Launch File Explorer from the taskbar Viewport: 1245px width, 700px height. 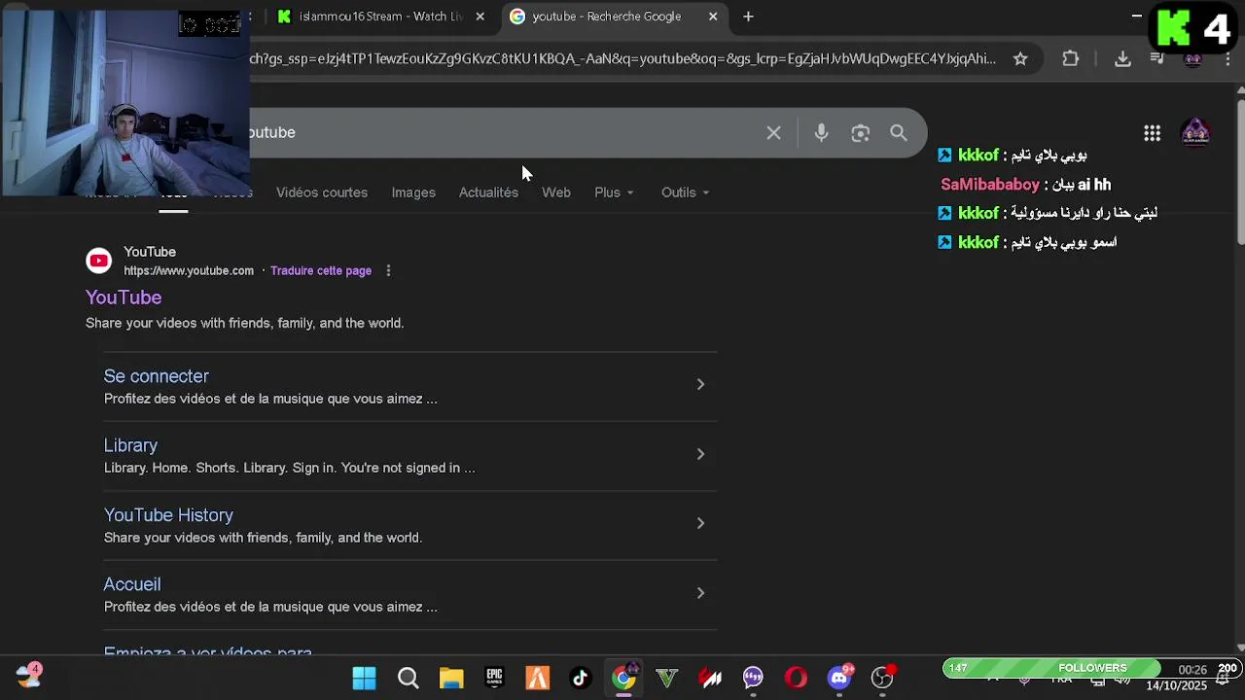point(451,678)
